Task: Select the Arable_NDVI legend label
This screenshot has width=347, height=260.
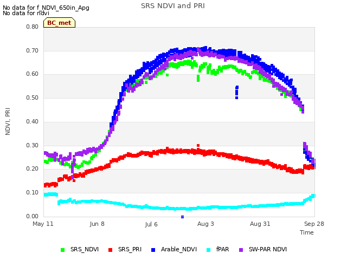Action: coord(179,249)
